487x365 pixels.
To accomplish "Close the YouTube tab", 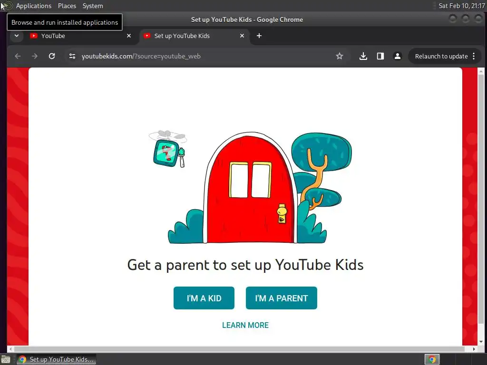I will tap(129, 36).
